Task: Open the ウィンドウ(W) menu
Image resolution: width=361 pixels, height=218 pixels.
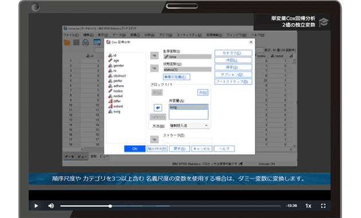Action: [237, 35]
